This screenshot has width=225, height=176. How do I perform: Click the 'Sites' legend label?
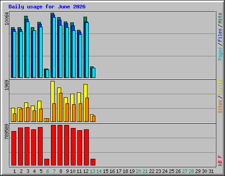[220, 106]
